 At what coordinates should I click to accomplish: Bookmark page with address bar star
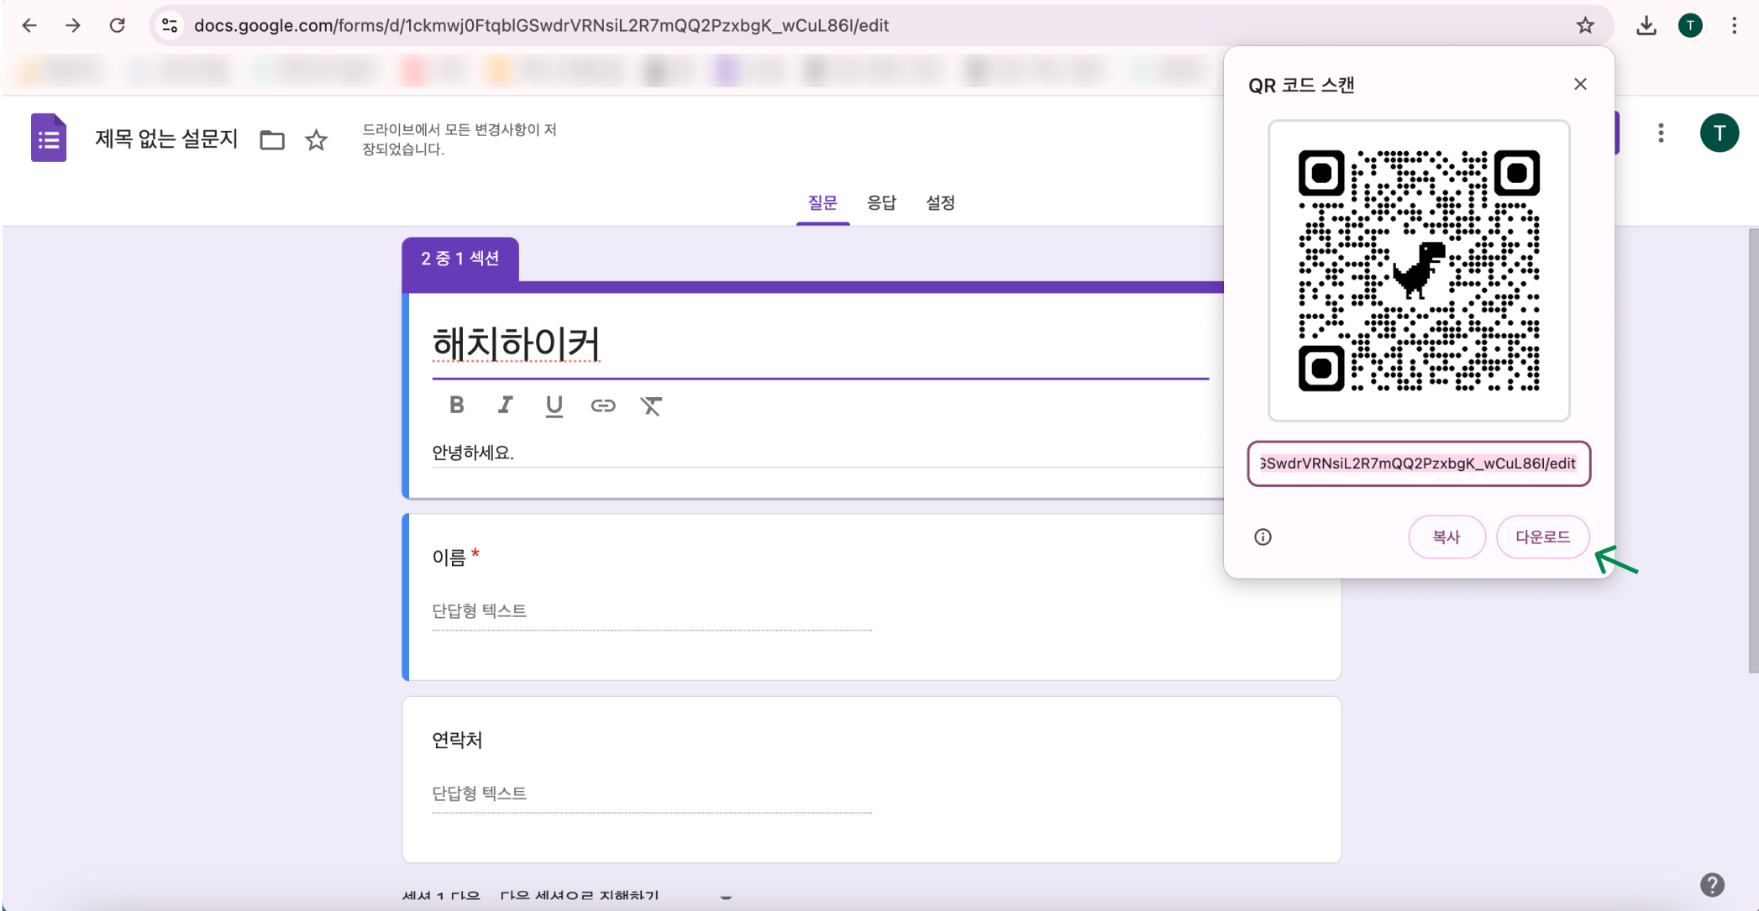1586,25
